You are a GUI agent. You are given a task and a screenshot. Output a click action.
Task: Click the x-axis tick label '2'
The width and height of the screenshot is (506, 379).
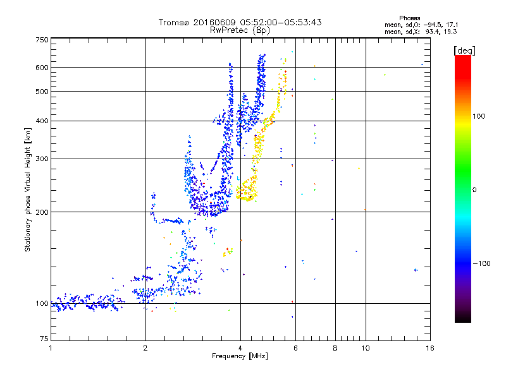[x=145, y=348]
